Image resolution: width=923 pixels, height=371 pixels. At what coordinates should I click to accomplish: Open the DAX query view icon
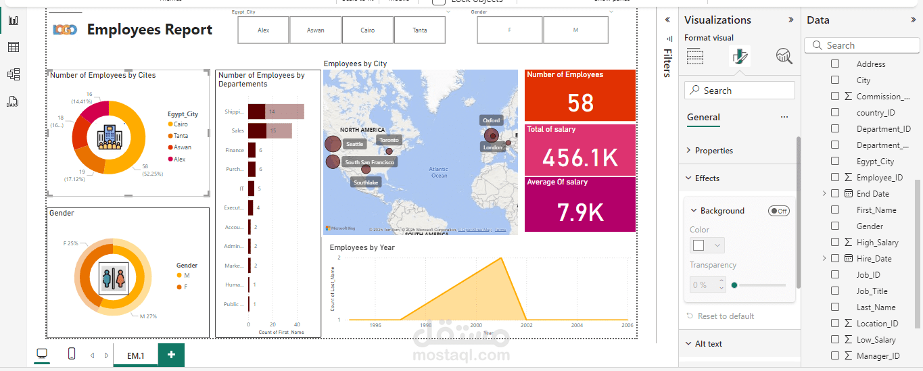14,102
